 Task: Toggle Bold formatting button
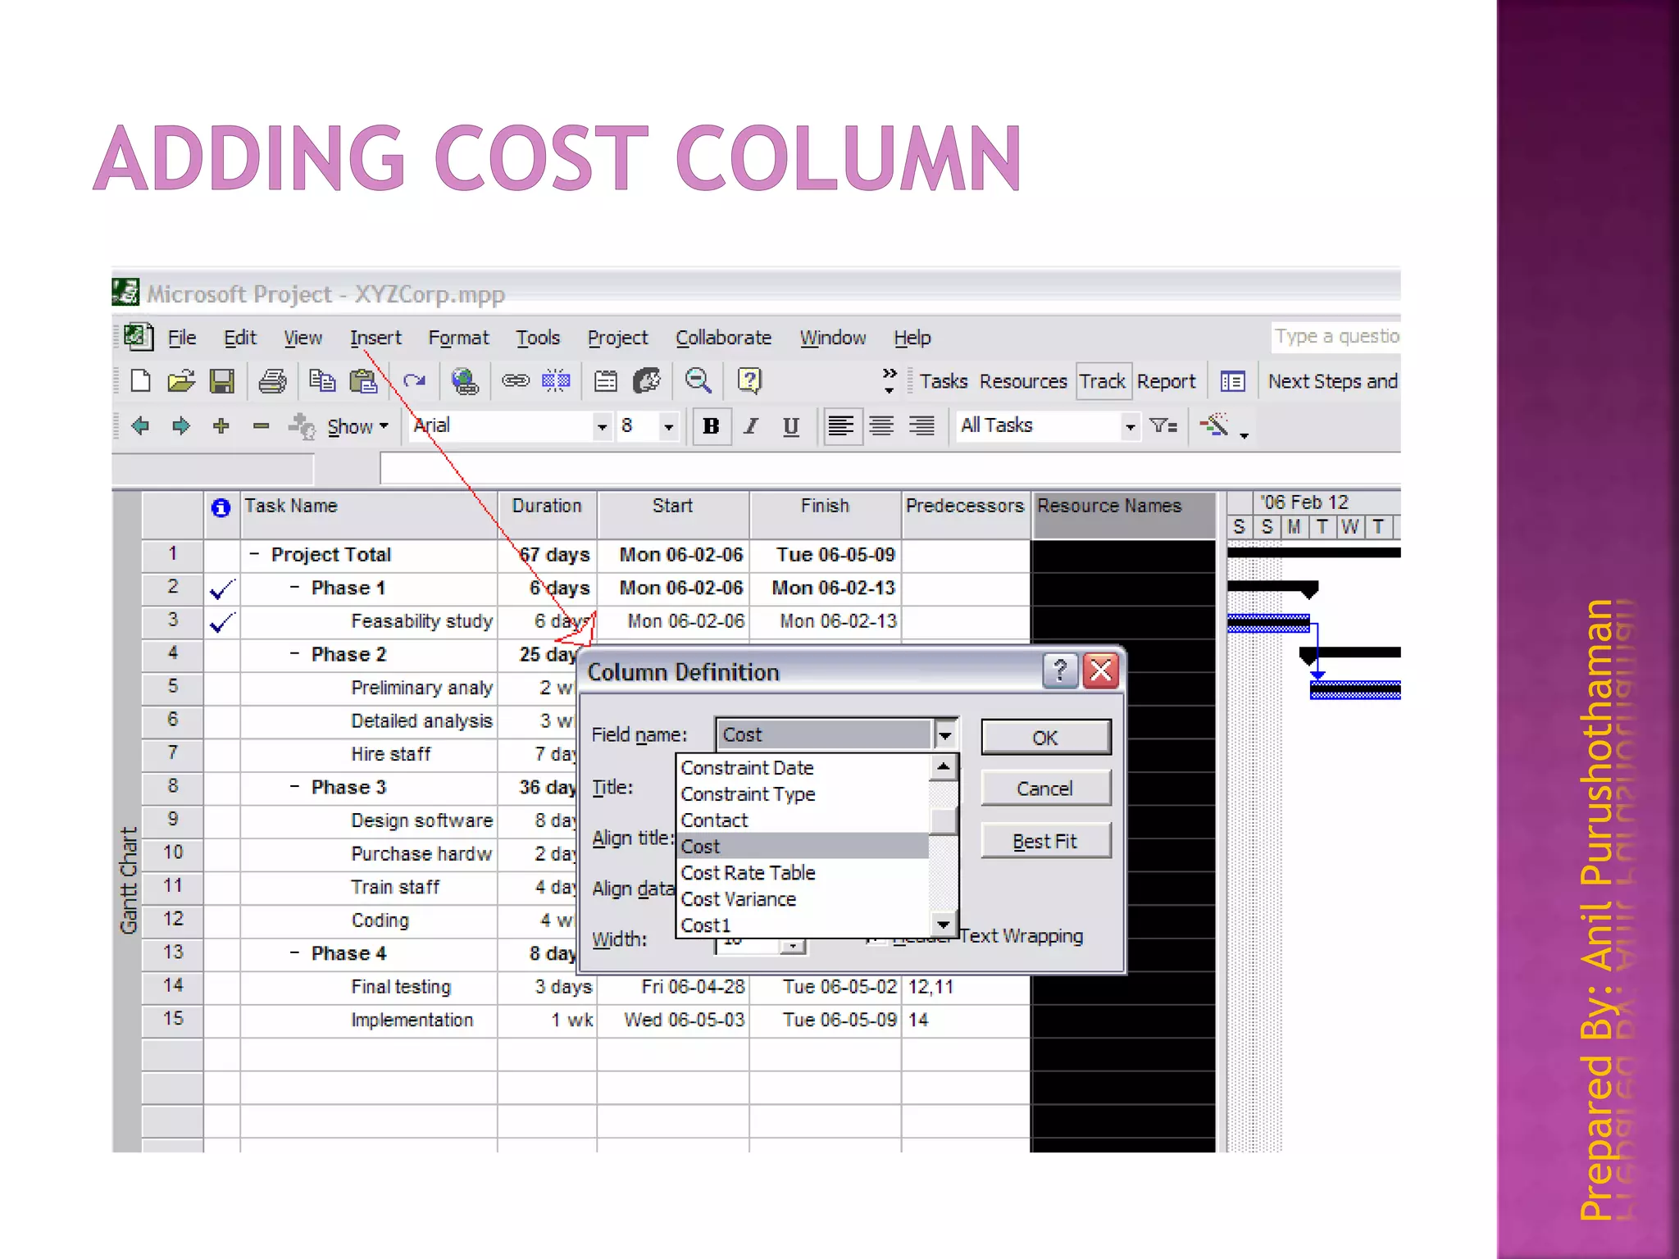click(x=711, y=426)
